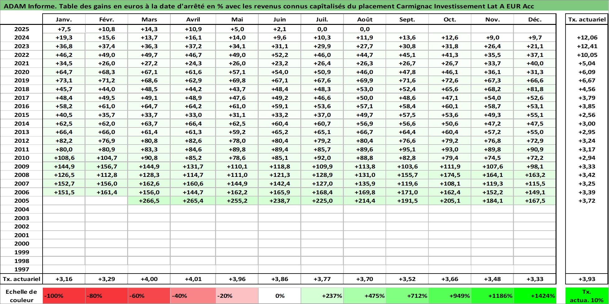Select the +1186% color scale cell
Image resolution: width=609 pixels, height=304 pixels.
coord(492,296)
